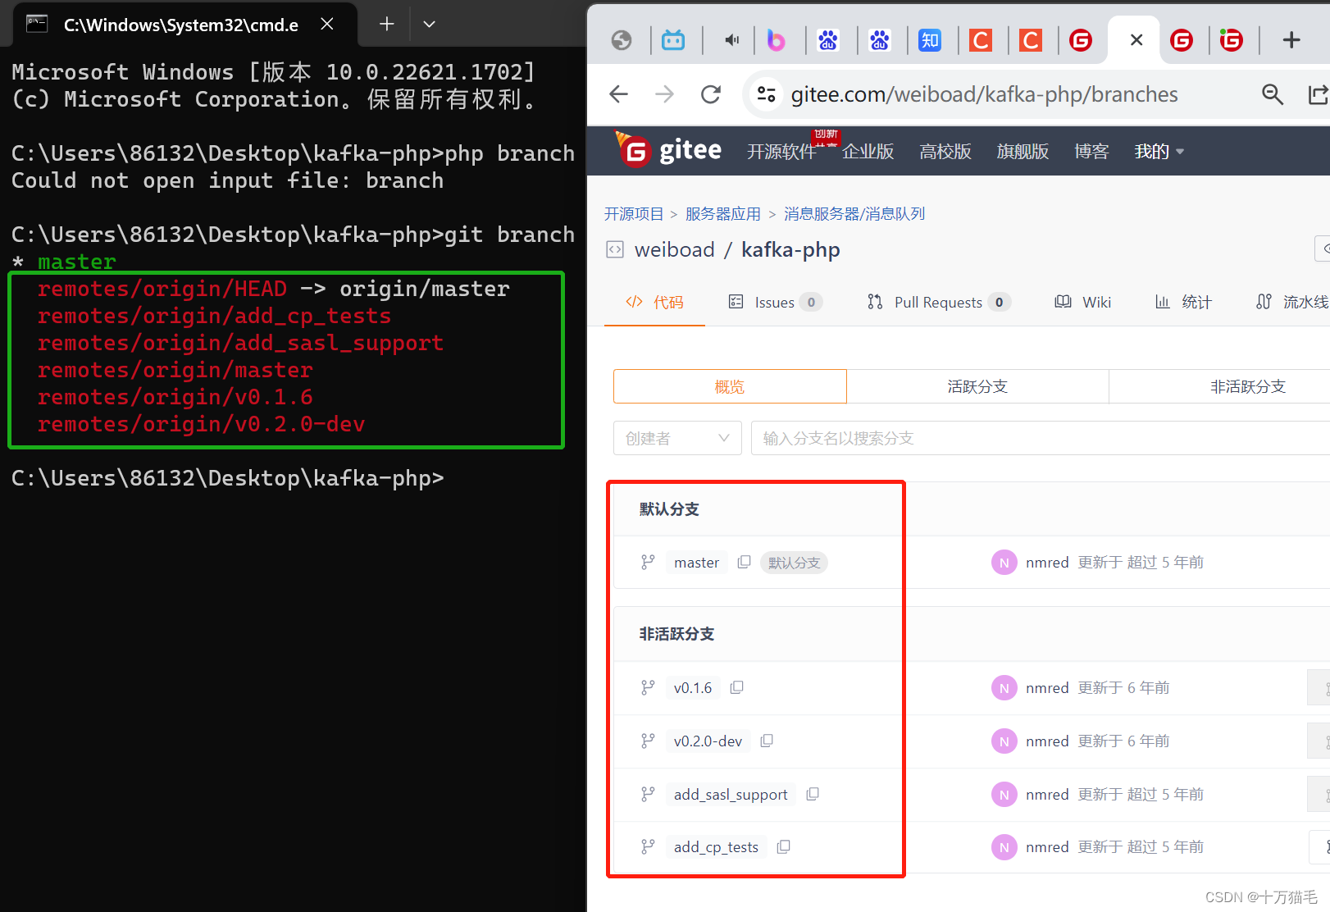
Task: Close the active browser tab
Action: point(1136,39)
